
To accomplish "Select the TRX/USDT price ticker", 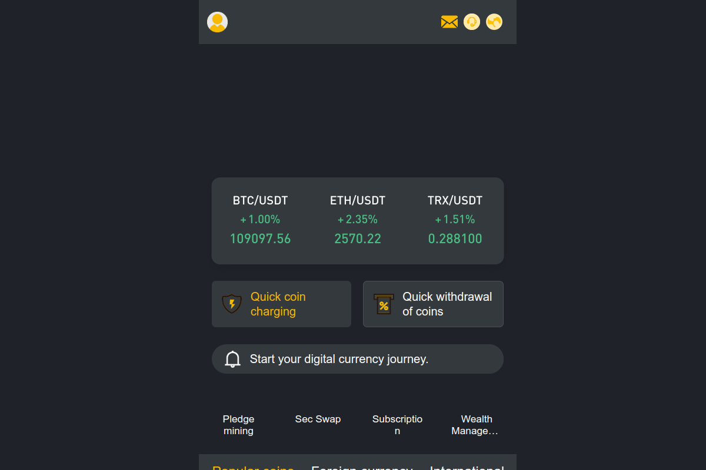I will 455,220.
